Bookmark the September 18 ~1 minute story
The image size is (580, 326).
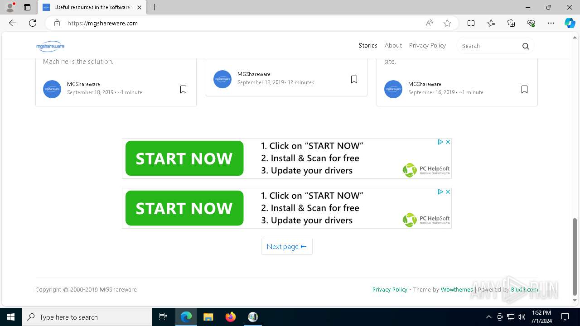pos(183,89)
